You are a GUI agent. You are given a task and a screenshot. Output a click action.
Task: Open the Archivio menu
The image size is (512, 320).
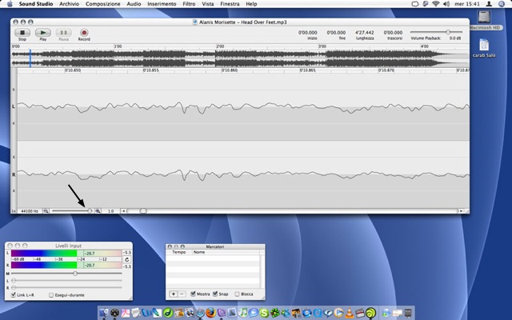pyautogui.click(x=70, y=4)
